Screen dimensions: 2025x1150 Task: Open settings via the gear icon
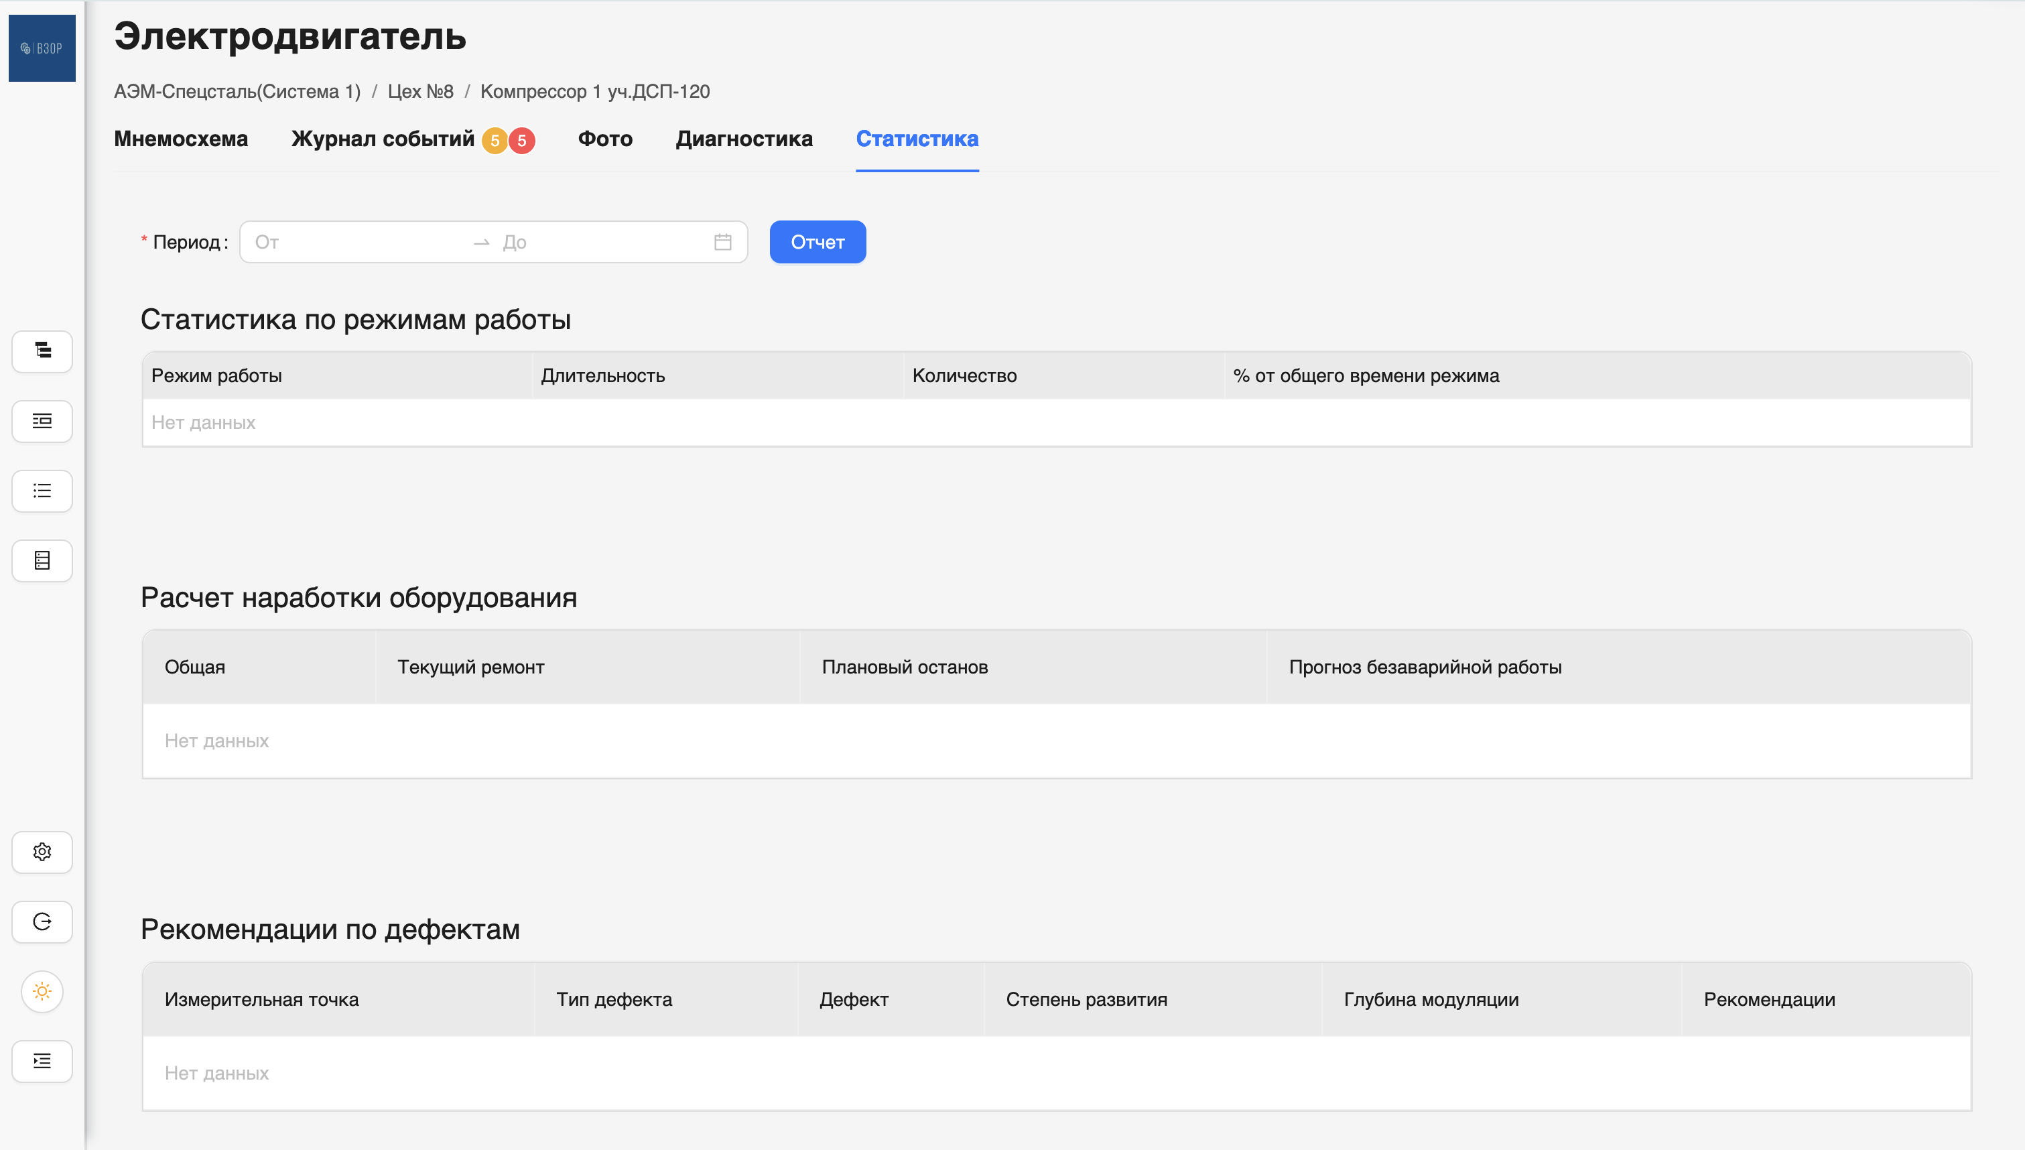pos(42,851)
